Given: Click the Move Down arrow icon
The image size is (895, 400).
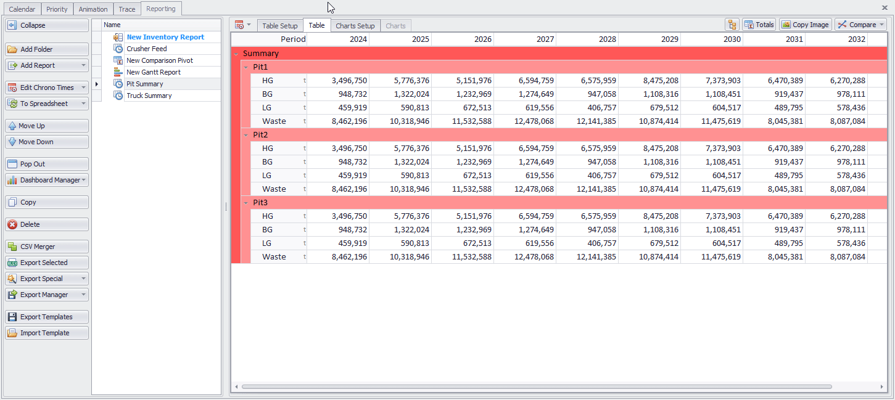Looking at the screenshot, I should click(x=12, y=142).
